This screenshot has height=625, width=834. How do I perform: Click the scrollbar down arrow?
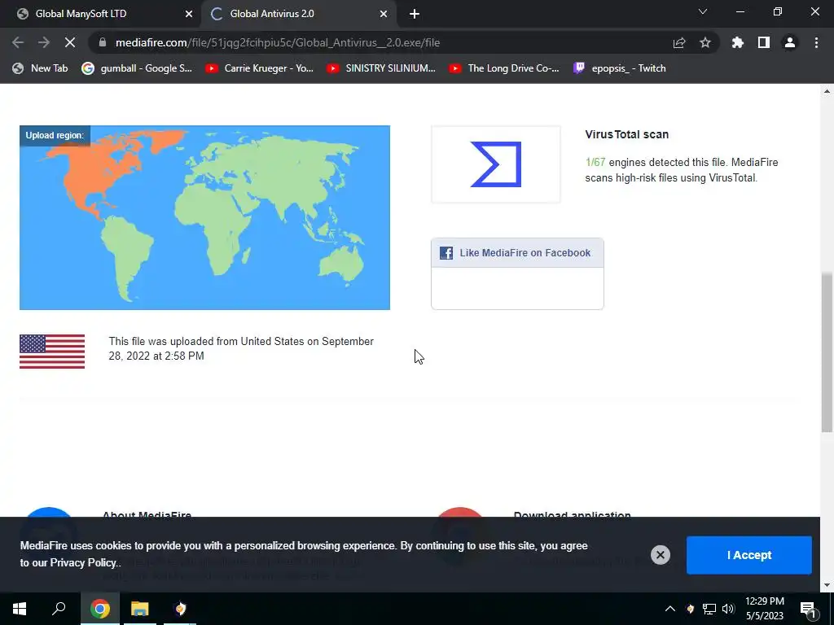(x=827, y=585)
